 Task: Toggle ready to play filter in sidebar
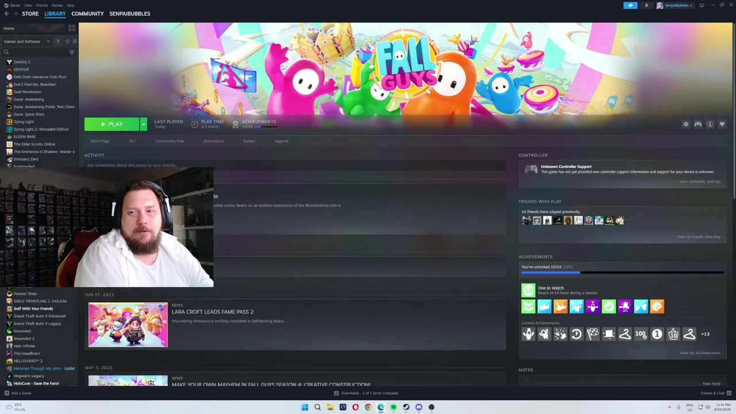[74, 41]
